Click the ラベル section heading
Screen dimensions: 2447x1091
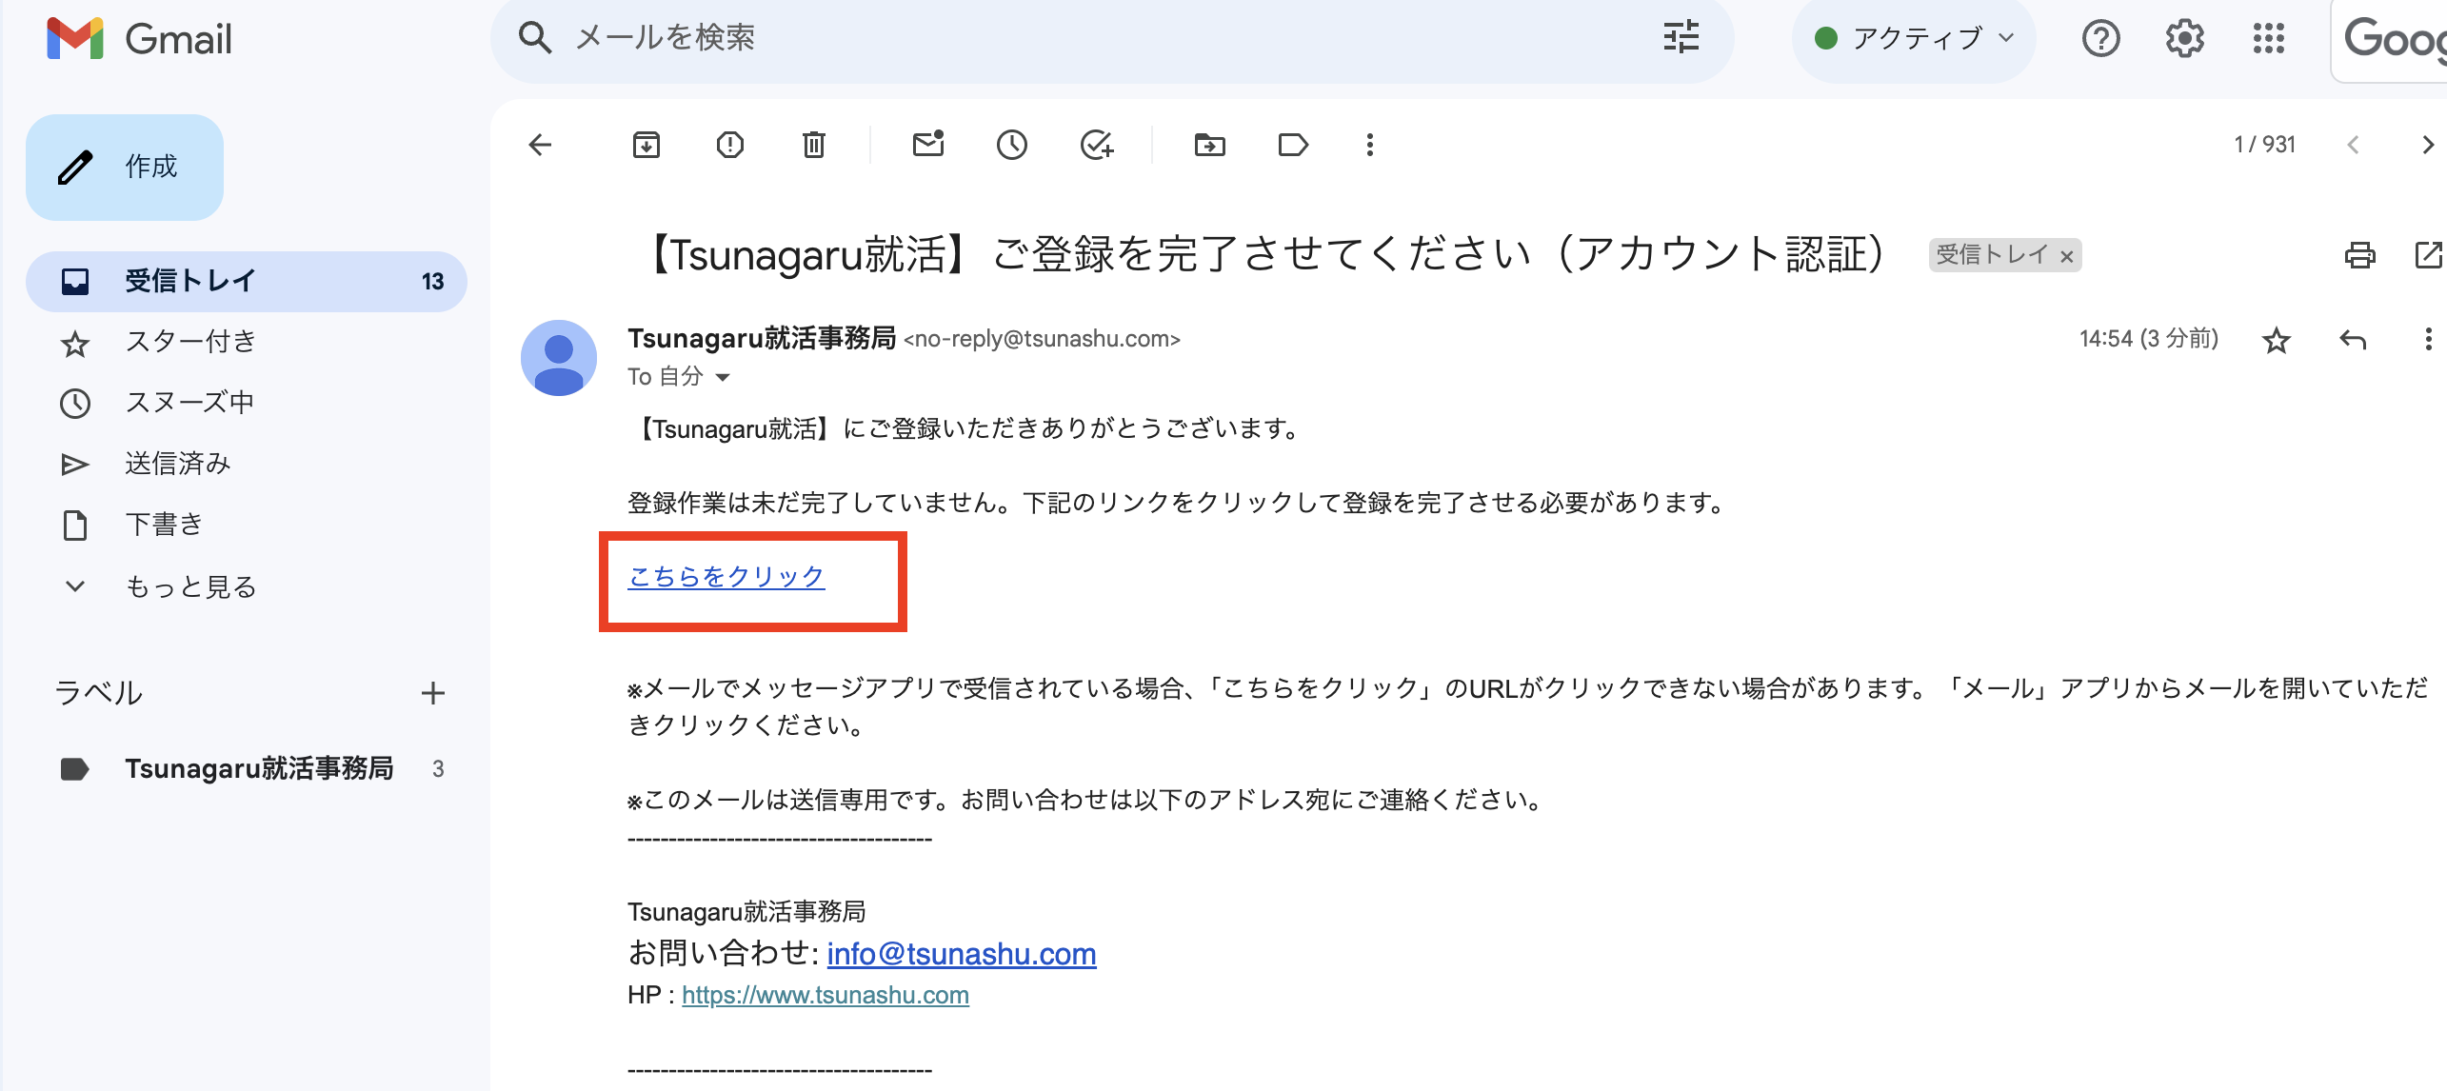[99, 693]
